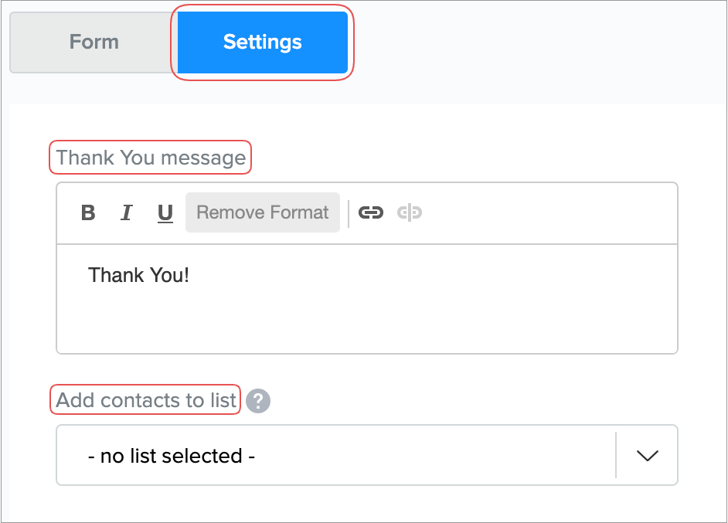Select the Settings tab

tap(263, 42)
